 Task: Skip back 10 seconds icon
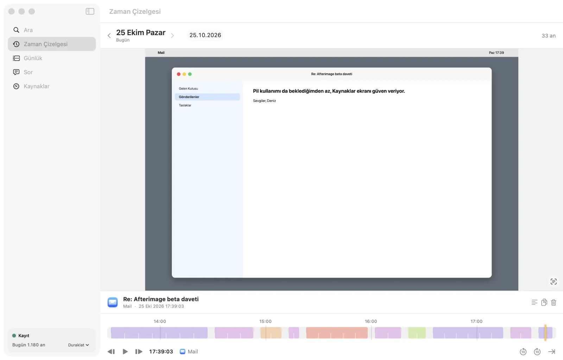coord(523,352)
